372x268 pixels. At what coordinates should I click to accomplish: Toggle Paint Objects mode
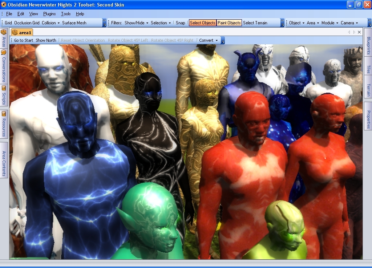(229, 23)
